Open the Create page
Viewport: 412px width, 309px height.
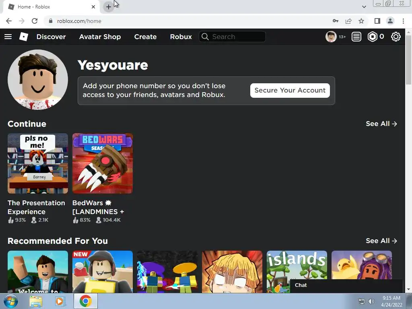pos(145,37)
